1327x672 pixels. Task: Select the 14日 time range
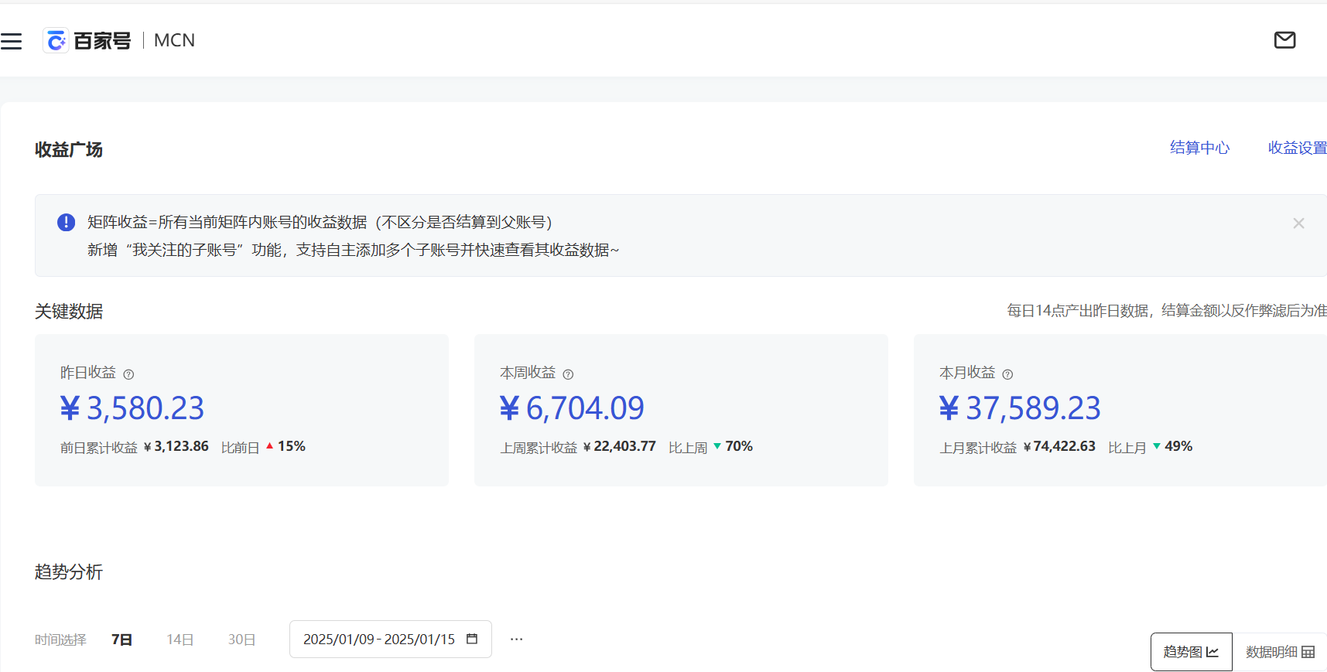tap(180, 640)
